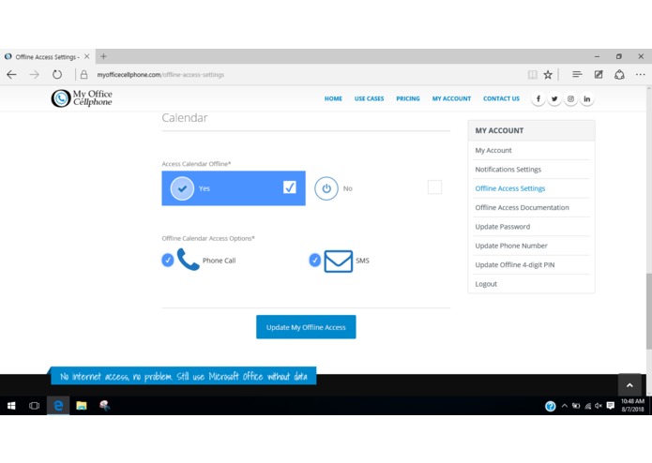Screen dimensions: 652x463
Task: Open USE CASES in site navigation
Action: (369, 98)
